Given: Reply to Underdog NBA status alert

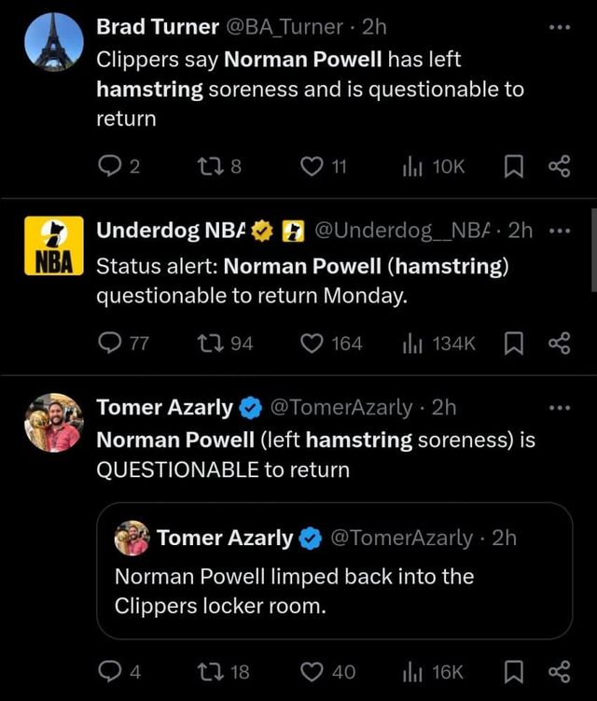Looking at the screenshot, I should tap(110, 343).
